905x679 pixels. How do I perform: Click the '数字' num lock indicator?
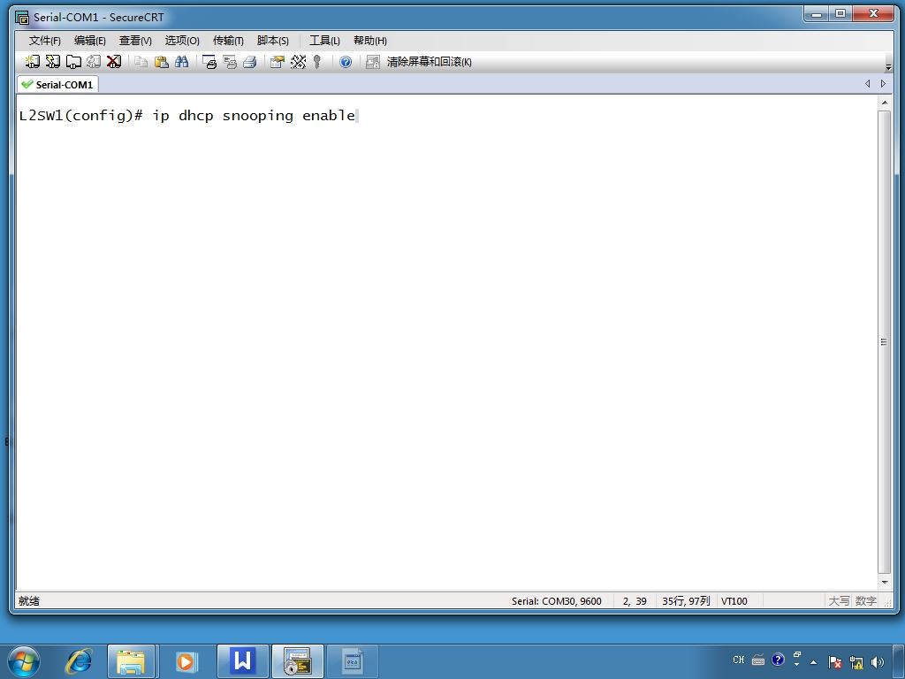(866, 601)
